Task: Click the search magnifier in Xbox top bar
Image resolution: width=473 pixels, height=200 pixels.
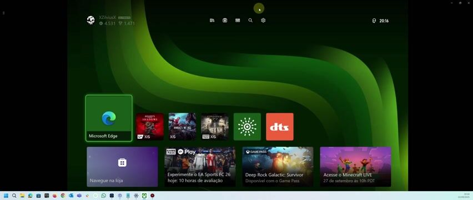Action: pos(250,21)
